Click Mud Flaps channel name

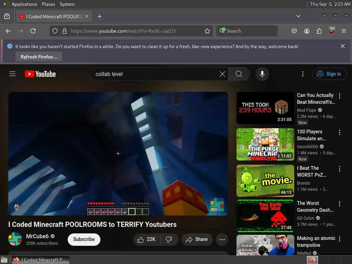(x=306, y=110)
